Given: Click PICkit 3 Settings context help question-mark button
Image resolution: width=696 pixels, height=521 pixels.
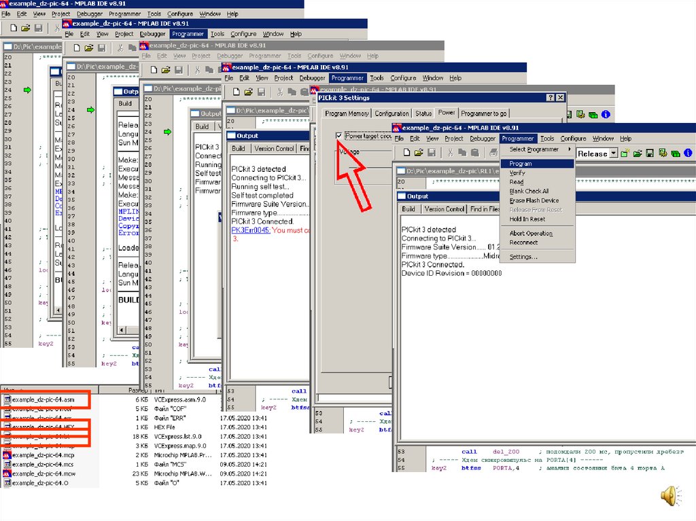Looking at the screenshot, I should point(551,98).
